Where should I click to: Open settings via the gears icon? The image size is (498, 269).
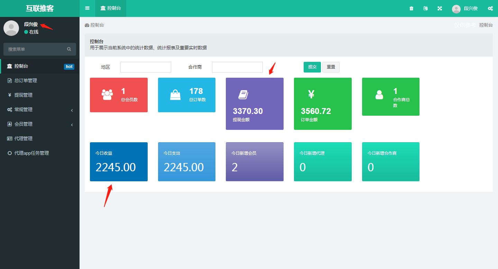(x=490, y=8)
